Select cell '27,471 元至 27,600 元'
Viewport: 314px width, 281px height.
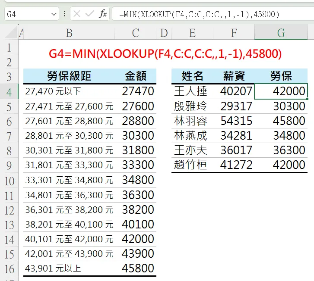69,106
